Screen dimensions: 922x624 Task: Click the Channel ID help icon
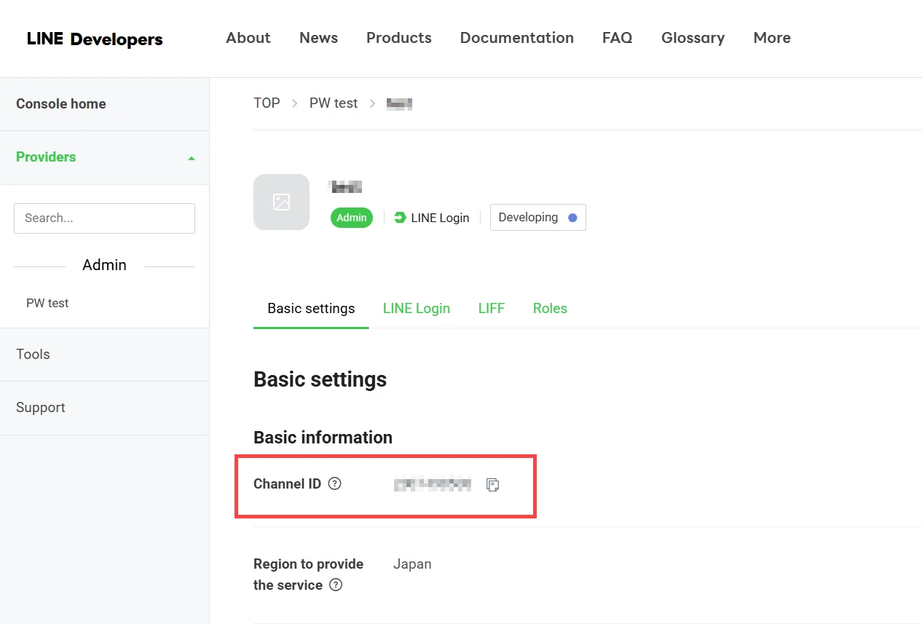[x=334, y=483]
